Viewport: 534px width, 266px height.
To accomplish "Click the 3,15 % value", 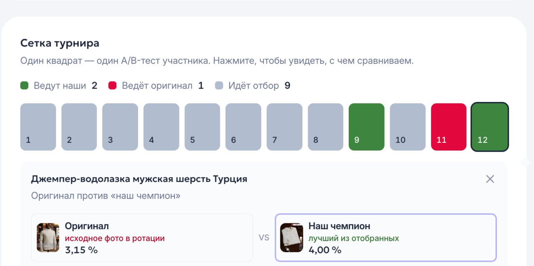I will 81,250.
